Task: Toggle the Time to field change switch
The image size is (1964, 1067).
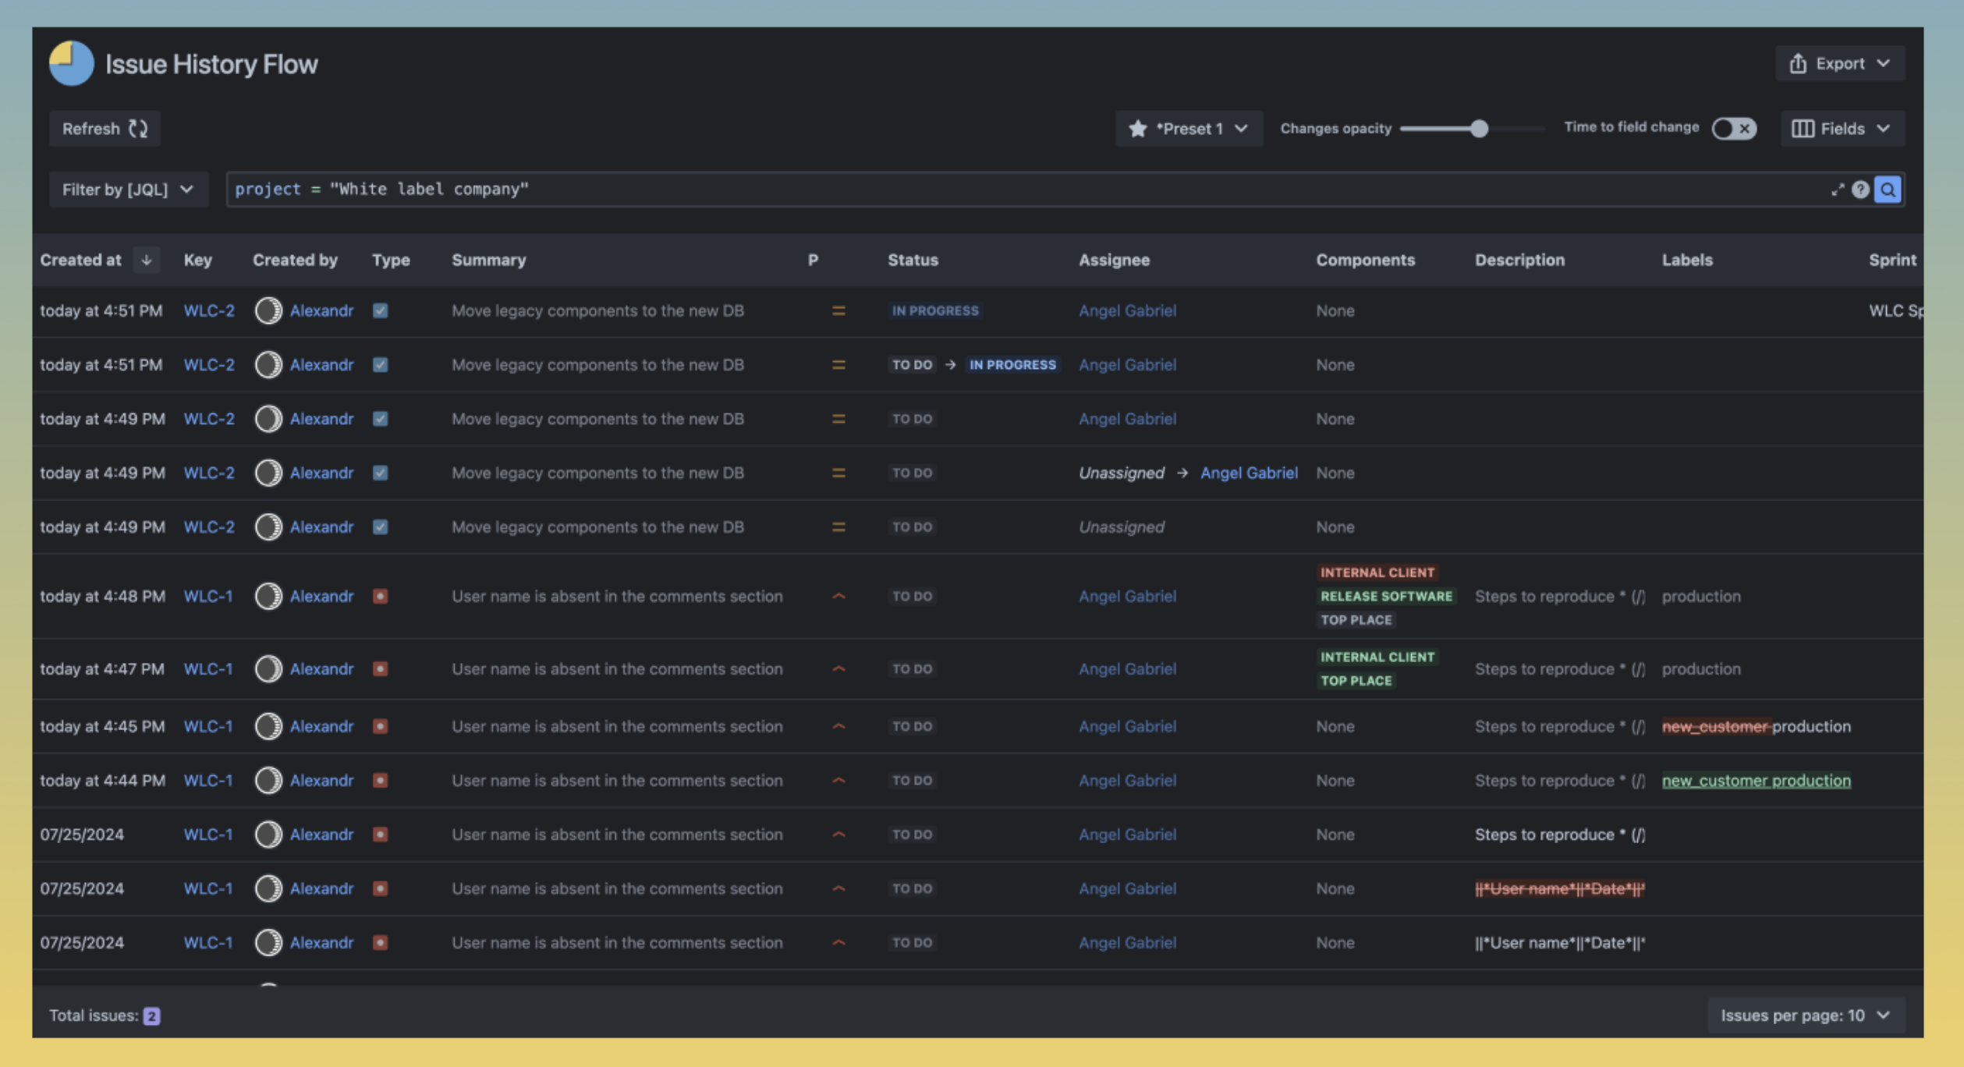Action: (1733, 129)
